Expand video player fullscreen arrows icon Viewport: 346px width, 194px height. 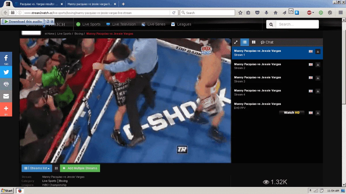pos(236,42)
